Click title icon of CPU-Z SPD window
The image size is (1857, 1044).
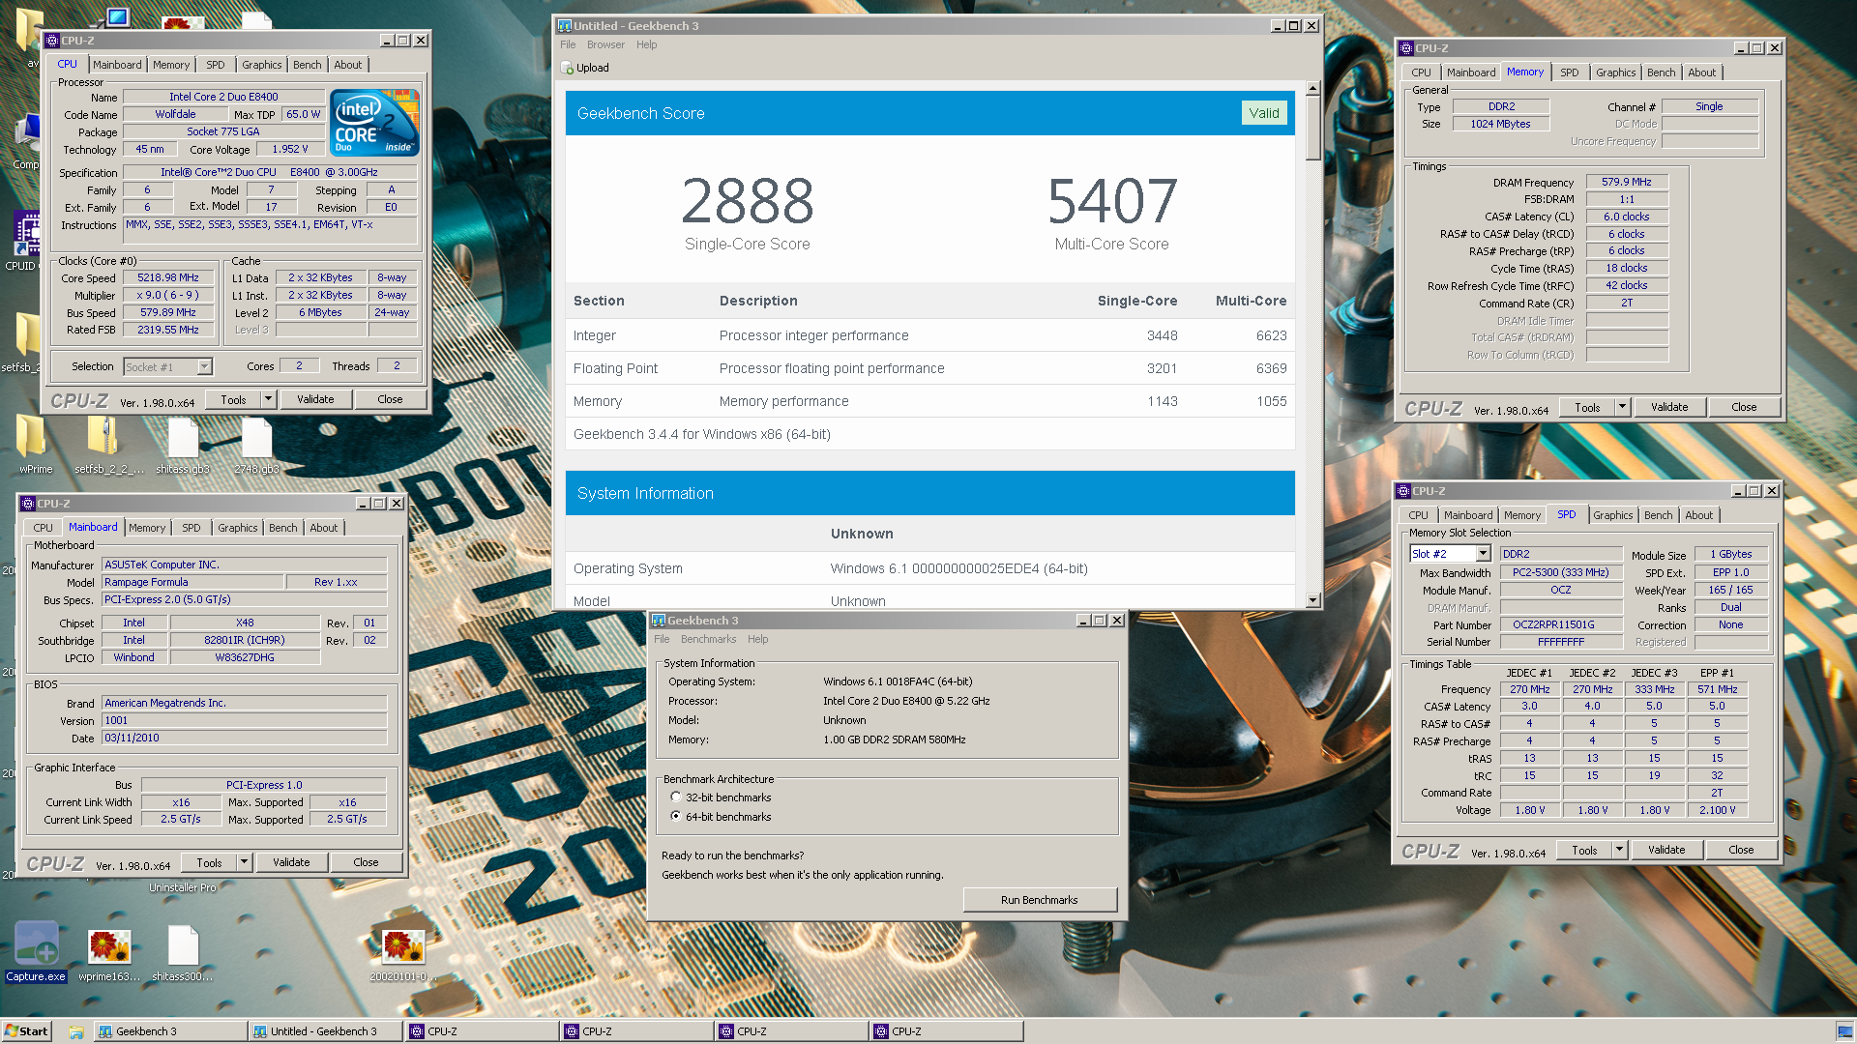coord(1403,491)
